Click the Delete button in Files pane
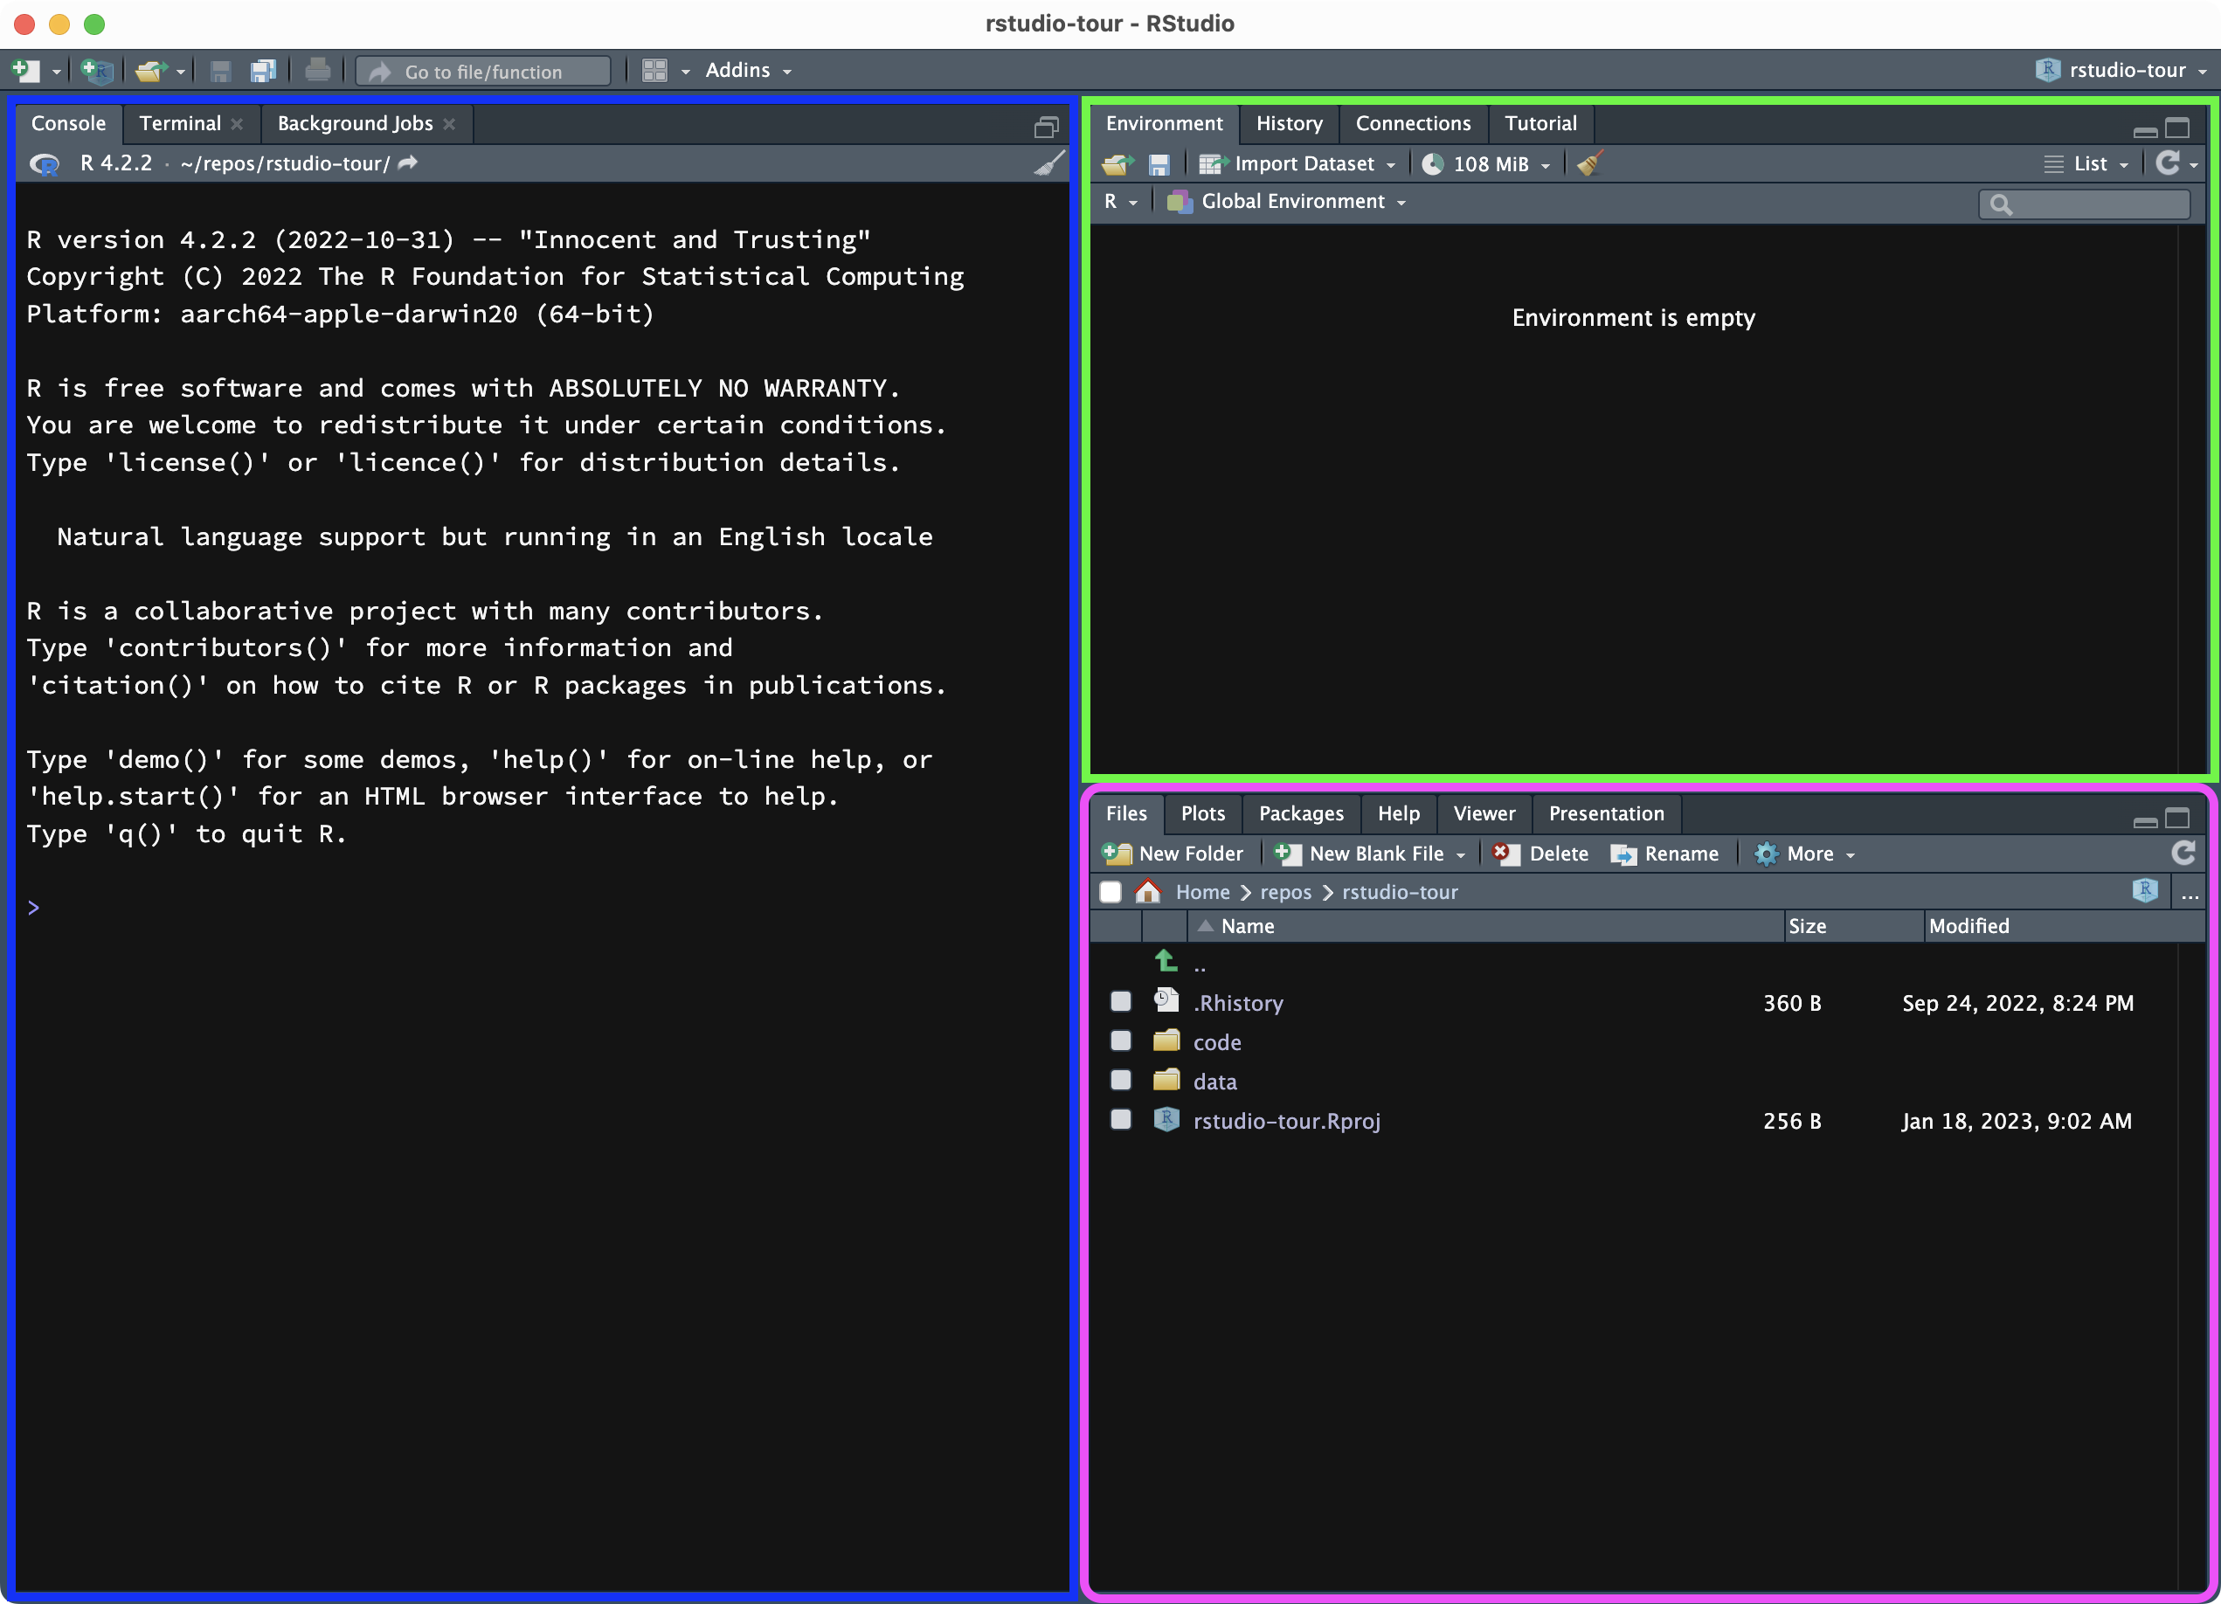Screen dimensions: 2221x1604 click(1540, 854)
